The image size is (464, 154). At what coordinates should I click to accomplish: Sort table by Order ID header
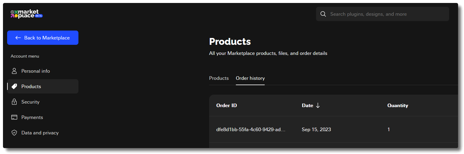pyautogui.click(x=227, y=105)
